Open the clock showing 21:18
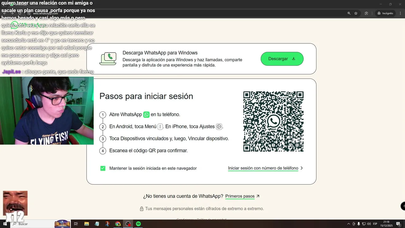 pos(386,224)
